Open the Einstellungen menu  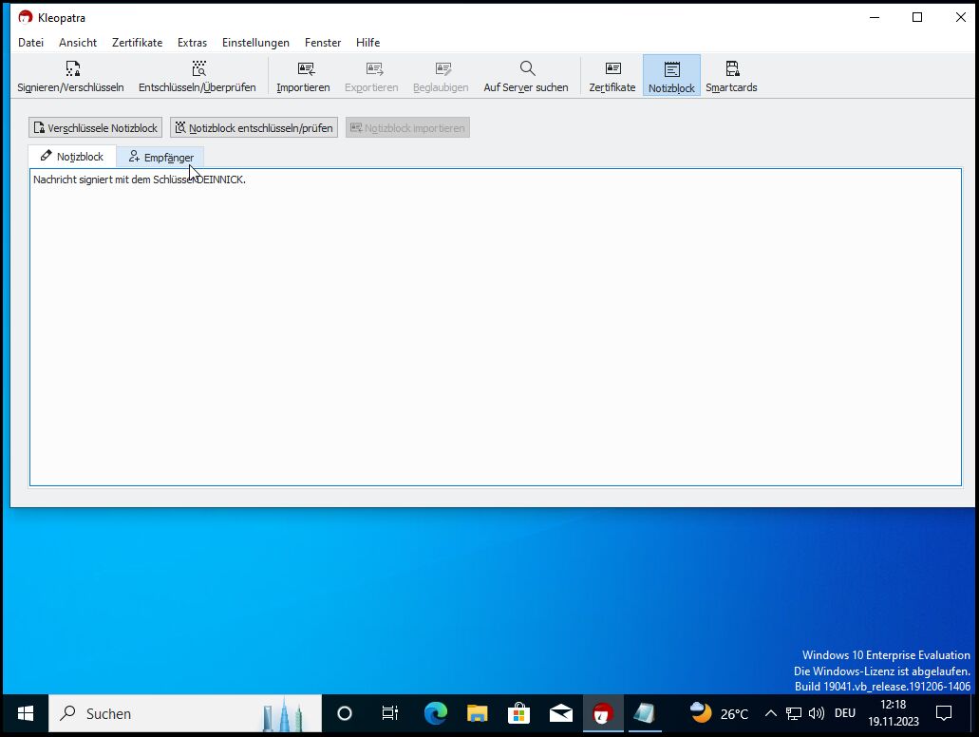255,43
